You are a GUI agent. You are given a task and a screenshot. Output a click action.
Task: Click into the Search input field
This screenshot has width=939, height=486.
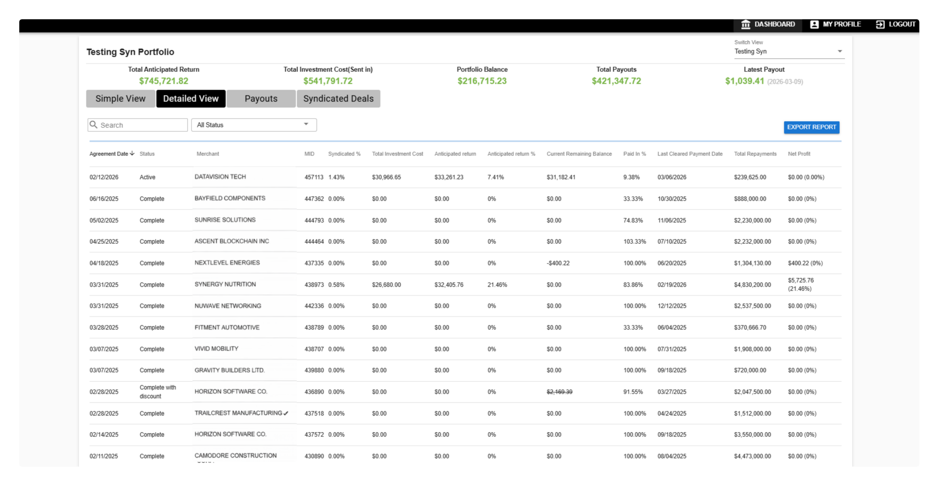[x=142, y=125]
